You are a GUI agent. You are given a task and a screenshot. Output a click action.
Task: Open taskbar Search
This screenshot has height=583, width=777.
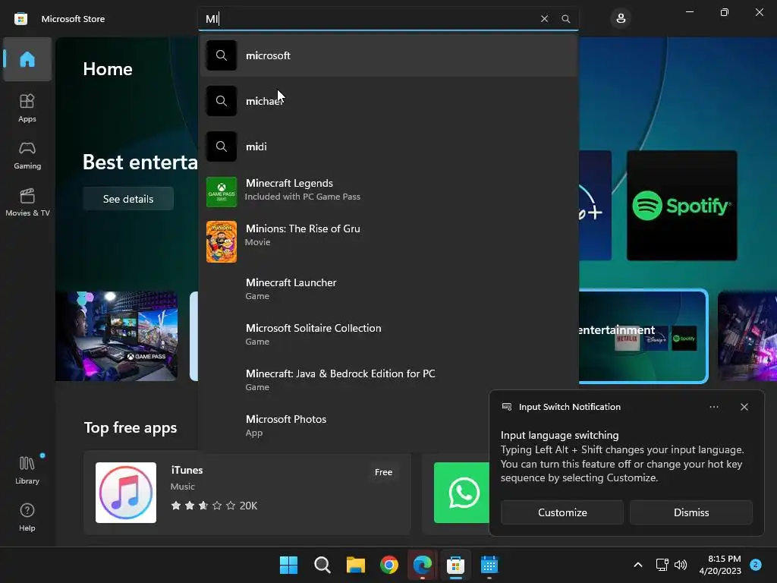point(322,565)
